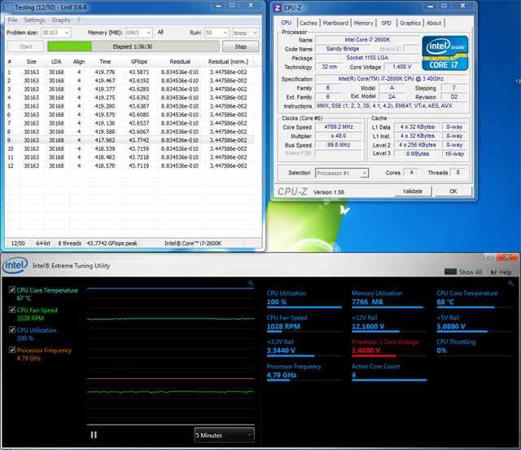Click the Core Speed 4789.2 MHz field
This screenshot has height=450, width=521.
tap(339, 127)
